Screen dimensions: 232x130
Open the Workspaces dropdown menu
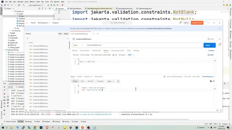click(44, 23)
